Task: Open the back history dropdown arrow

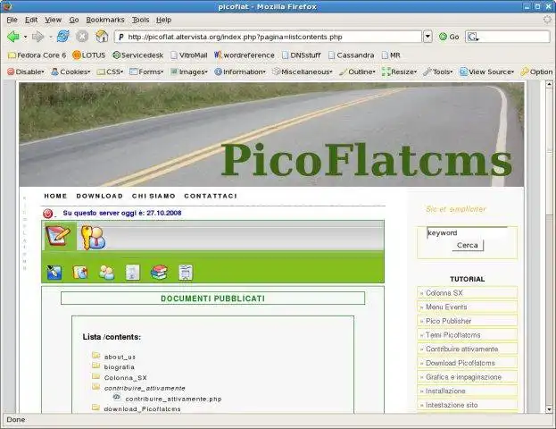Action: coord(25,37)
